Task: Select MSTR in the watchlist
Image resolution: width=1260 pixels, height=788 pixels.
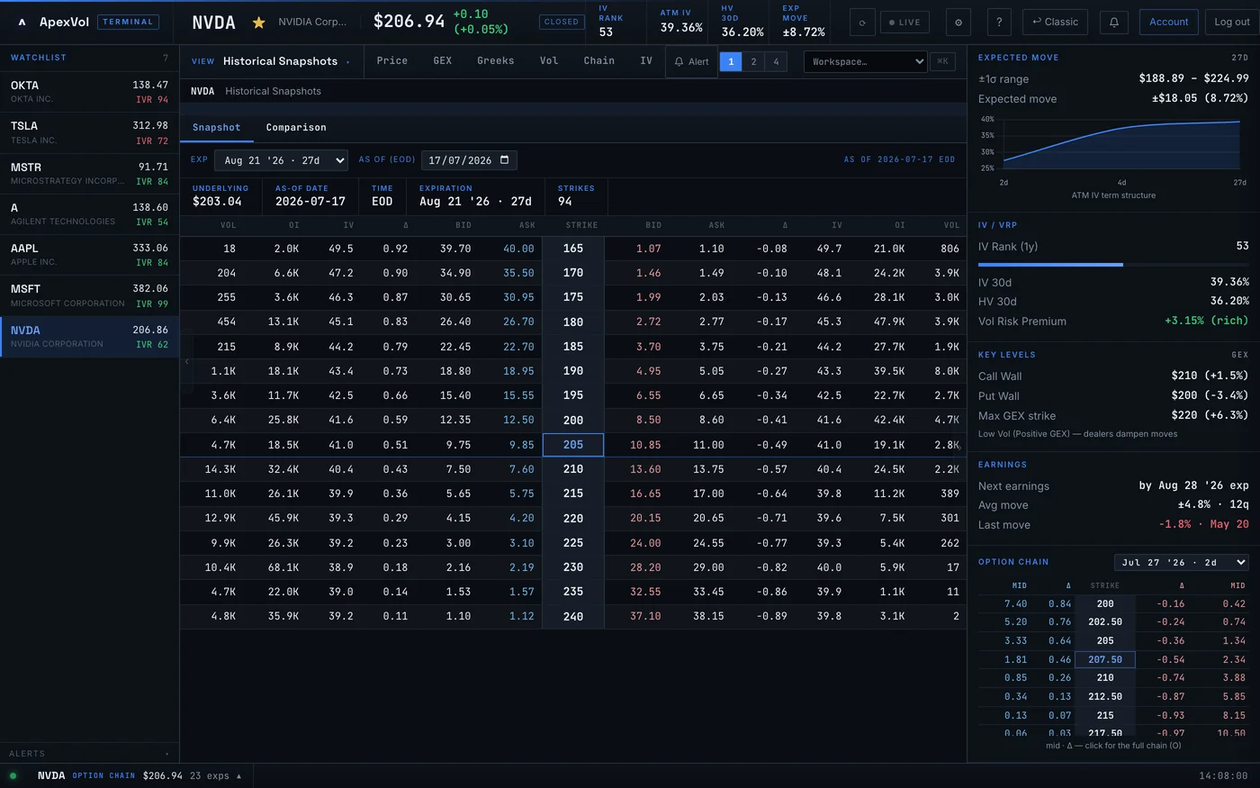Action: [x=89, y=174]
